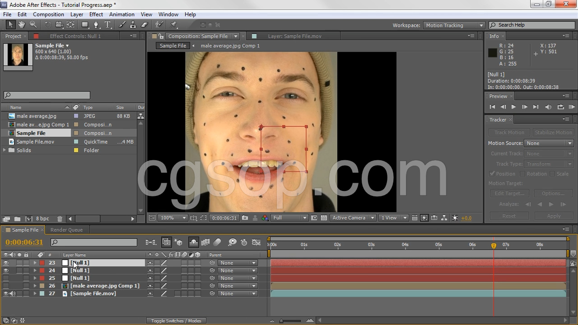Show layer 26 male average.jpg Comp 1
The width and height of the screenshot is (578, 325).
point(6,286)
